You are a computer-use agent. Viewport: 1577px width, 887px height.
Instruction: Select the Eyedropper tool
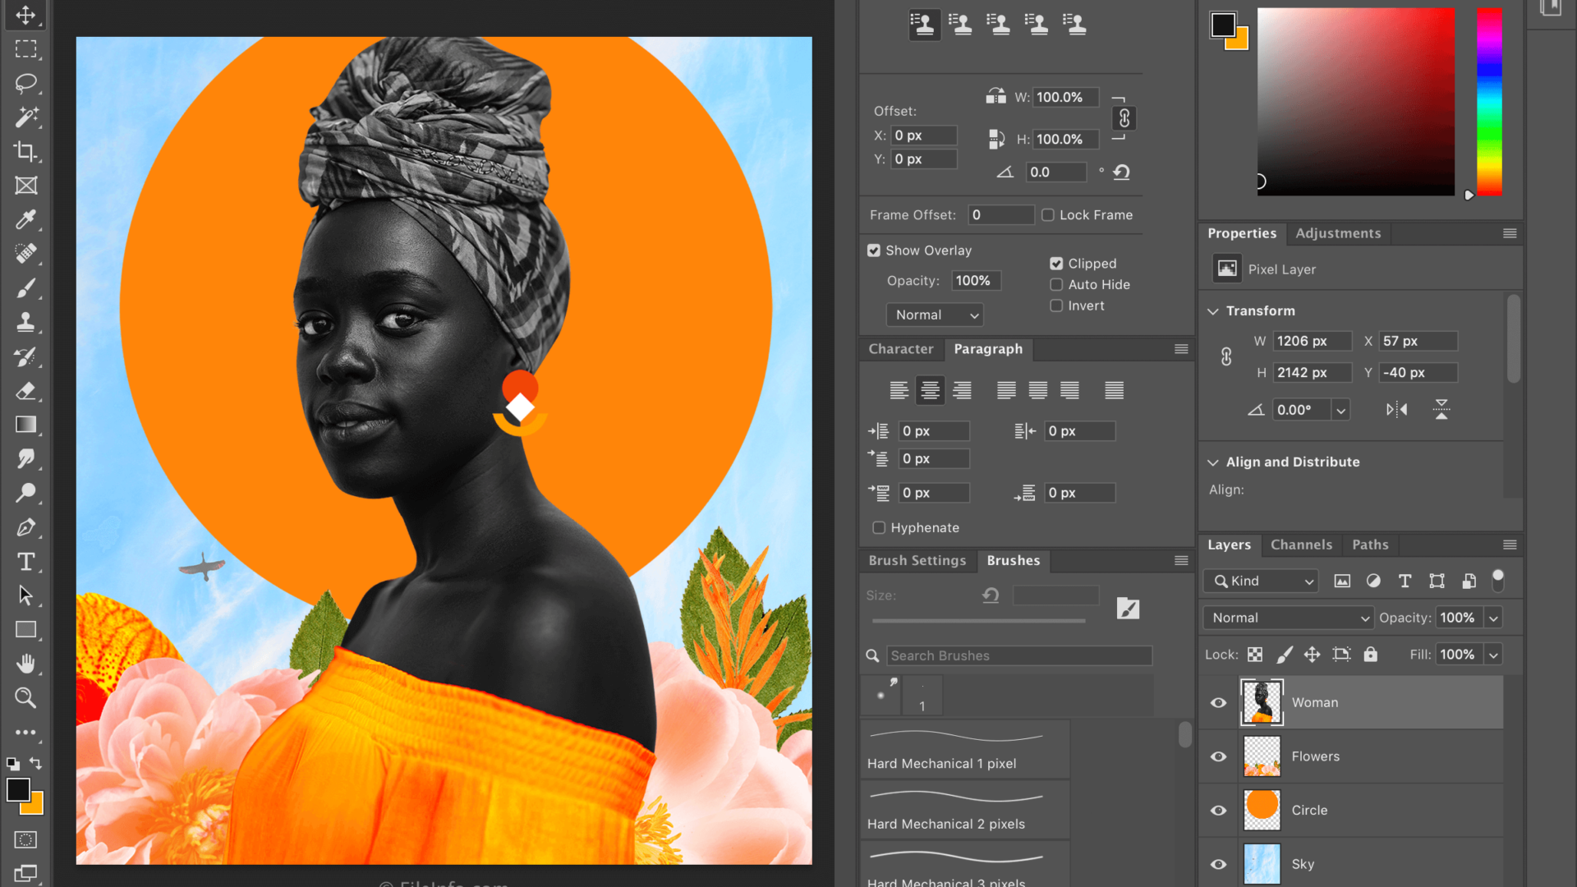tap(25, 219)
